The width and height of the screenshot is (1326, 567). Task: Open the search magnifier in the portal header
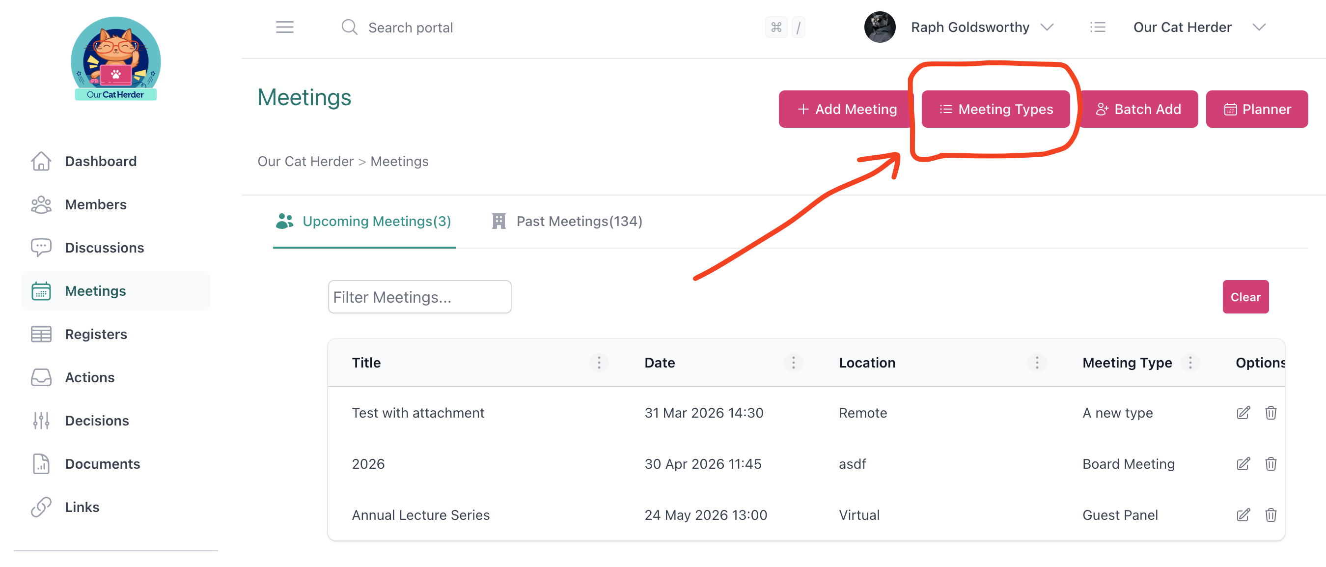tap(349, 27)
